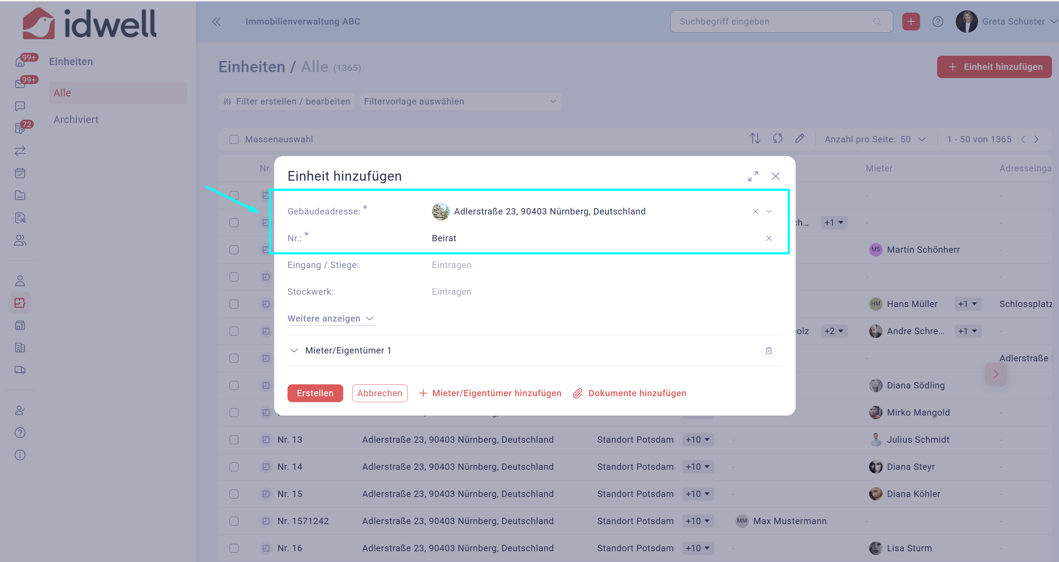Check the box for the Nr. 13 row
The width and height of the screenshot is (1059, 562).
coord(234,440)
